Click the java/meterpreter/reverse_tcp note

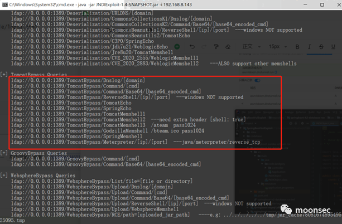(216, 142)
